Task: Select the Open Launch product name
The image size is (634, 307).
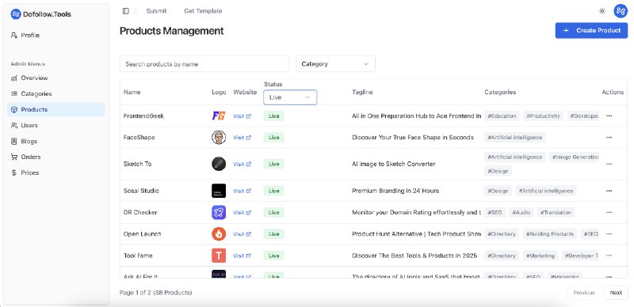Action: point(143,234)
